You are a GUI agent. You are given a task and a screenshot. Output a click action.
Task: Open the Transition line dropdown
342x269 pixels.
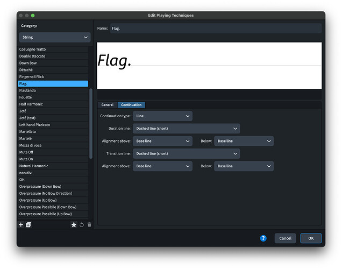click(x=187, y=153)
